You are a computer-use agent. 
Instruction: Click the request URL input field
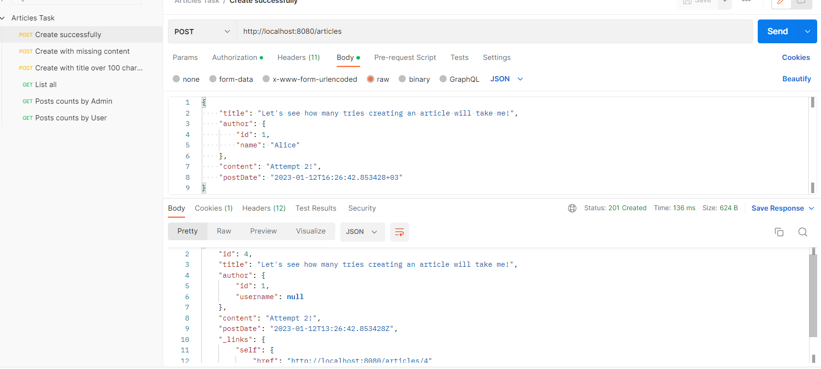[495, 31]
